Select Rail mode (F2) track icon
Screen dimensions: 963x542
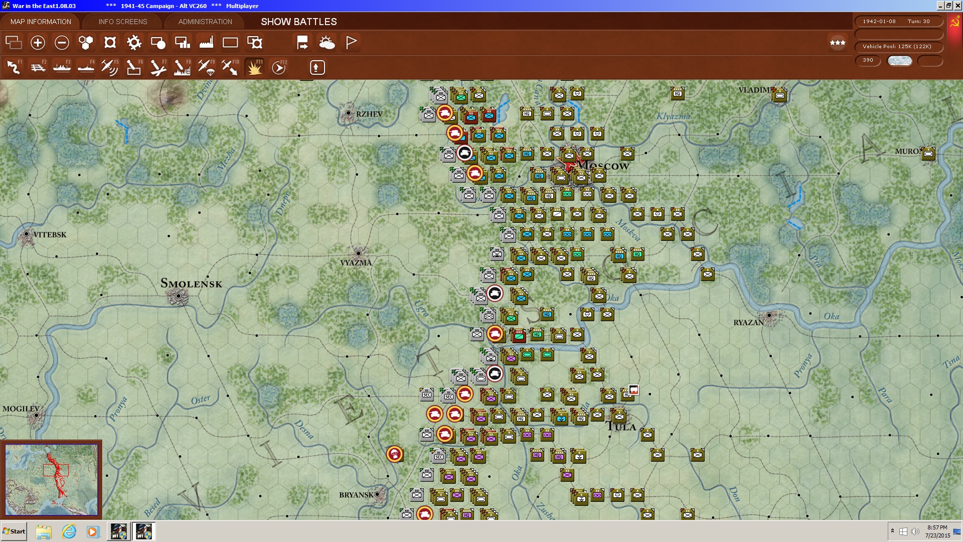[x=38, y=67]
